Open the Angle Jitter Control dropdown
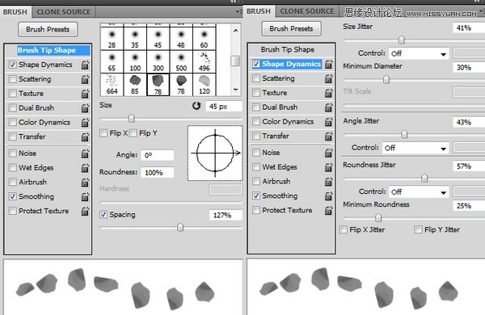Image resolution: width=485 pixels, height=315 pixels. coord(415,148)
